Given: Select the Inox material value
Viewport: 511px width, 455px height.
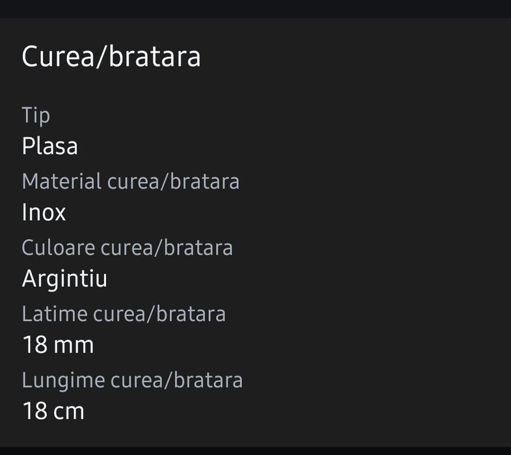Looking at the screenshot, I should pos(44,212).
